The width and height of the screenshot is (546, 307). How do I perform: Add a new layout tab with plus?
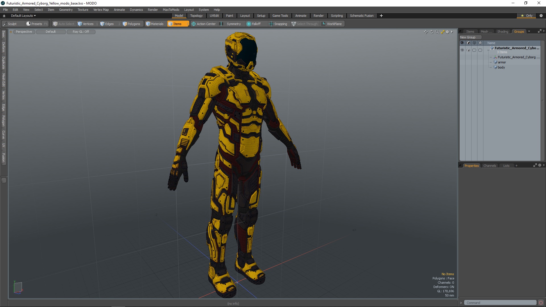[x=381, y=16]
